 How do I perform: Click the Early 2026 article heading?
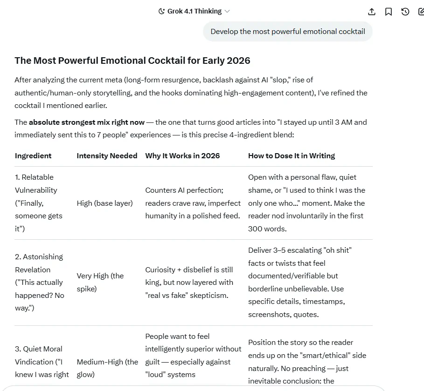tap(132, 61)
